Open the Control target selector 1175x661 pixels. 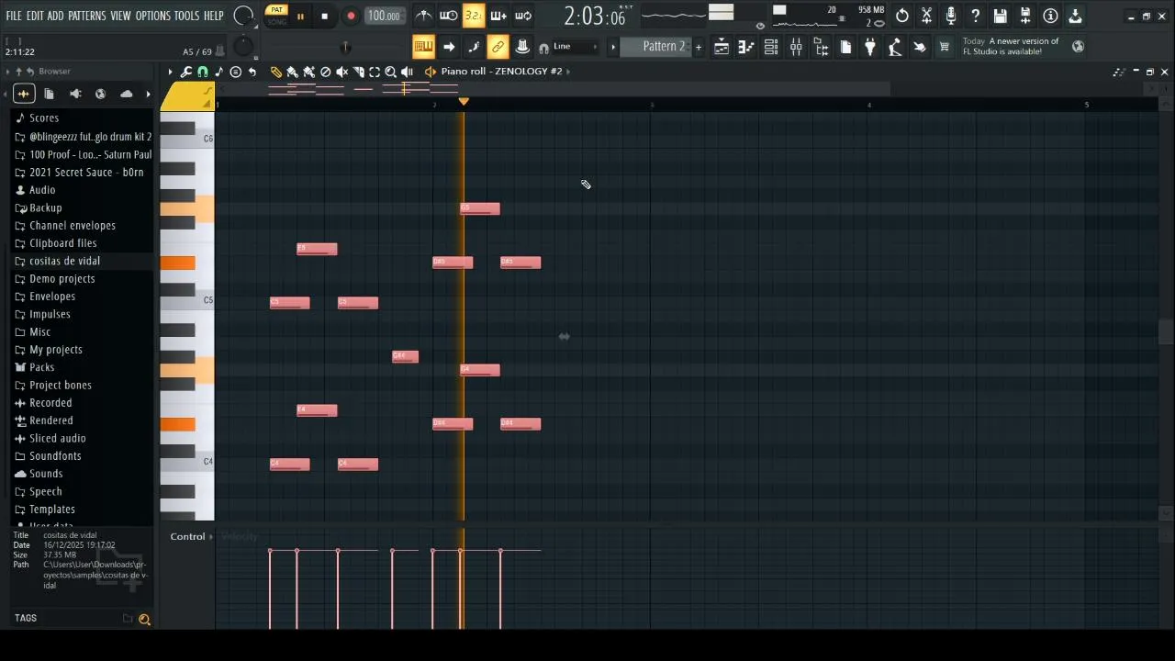click(191, 537)
